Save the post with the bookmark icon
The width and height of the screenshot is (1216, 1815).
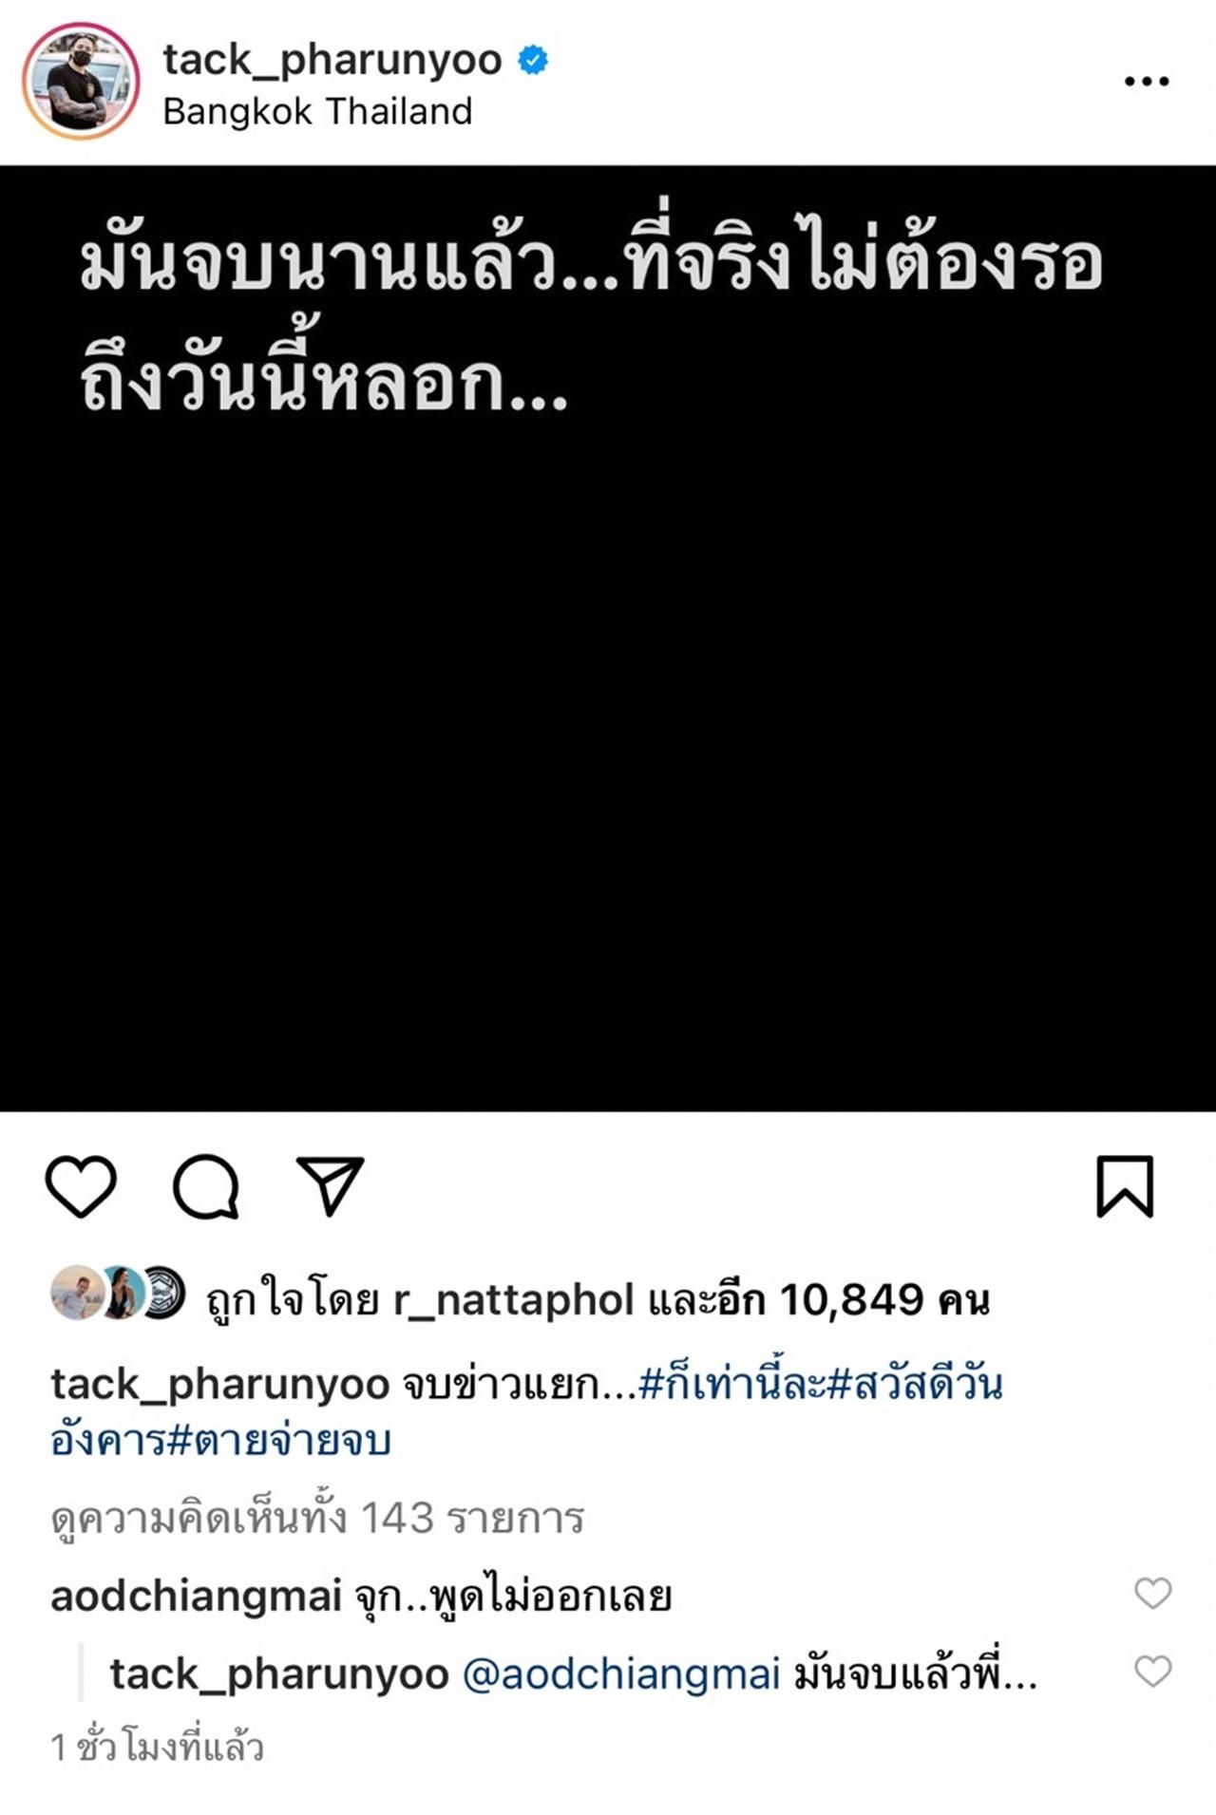(x=1125, y=1186)
